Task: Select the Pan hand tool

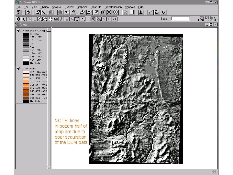Action: [50, 19]
